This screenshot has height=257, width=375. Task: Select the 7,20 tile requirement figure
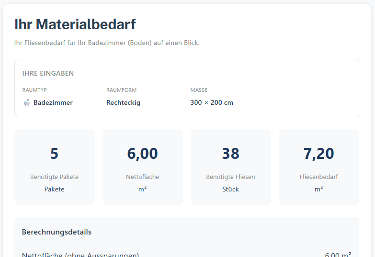[318, 154]
